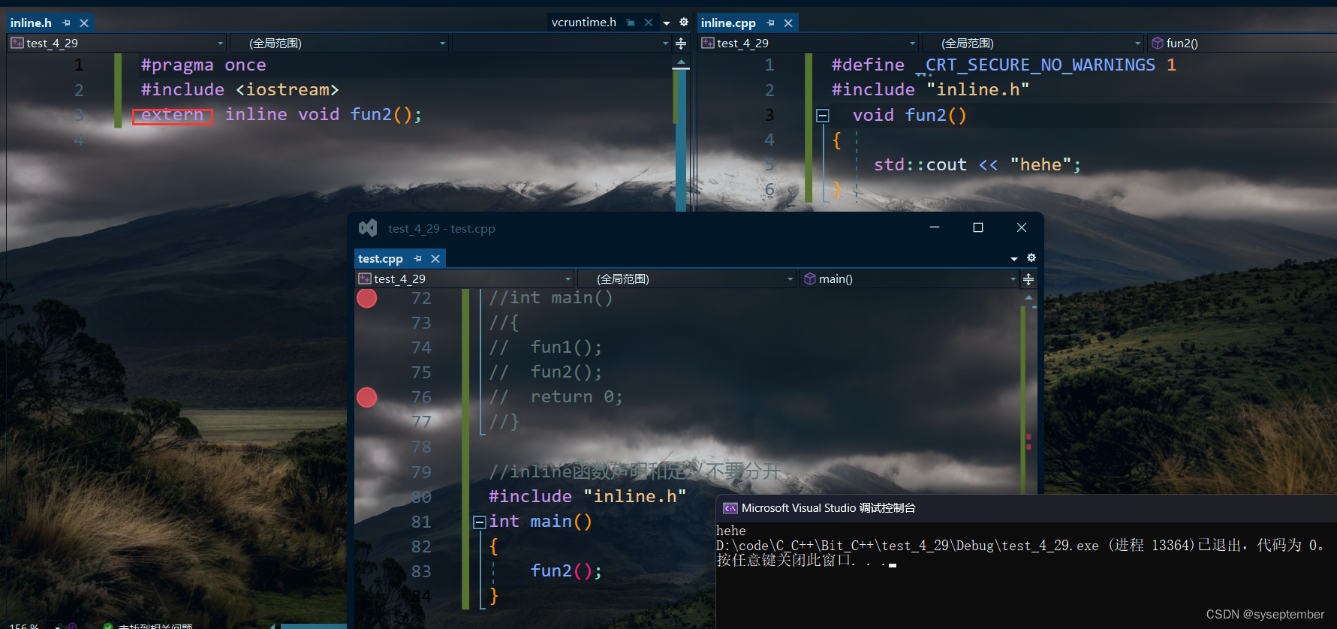Open project dropdown test_4_29 in inline.h pane

pyautogui.click(x=117, y=44)
